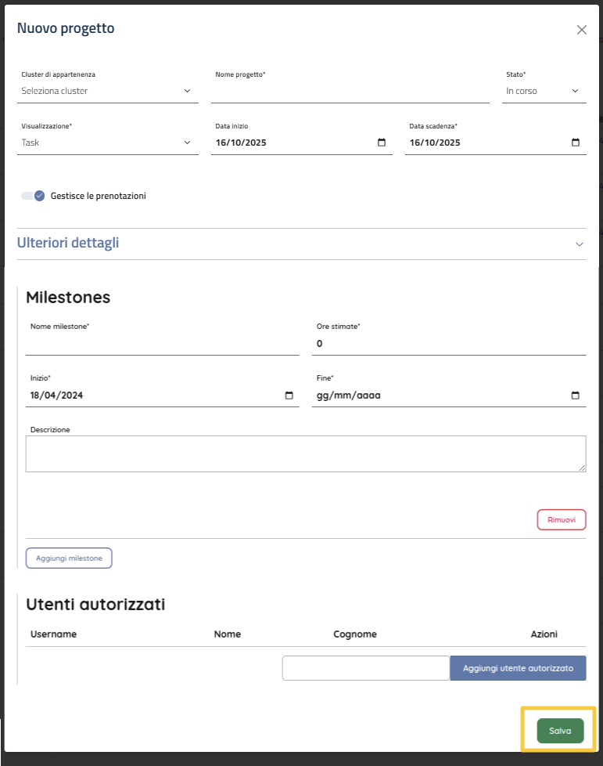Open the Visualizzazione dropdown
Image resolution: width=603 pixels, height=766 pixels.
106,143
